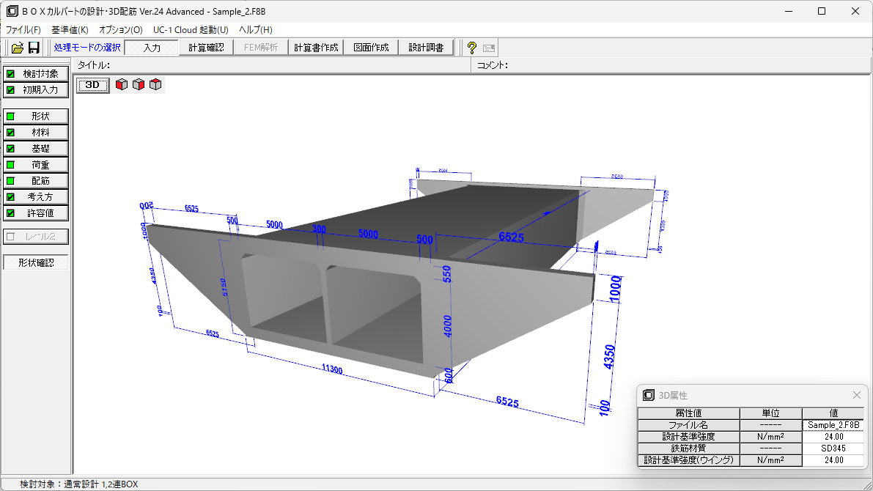Switch to 計算確認 processing mode
Screen dimensions: 873x491
[206, 48]
